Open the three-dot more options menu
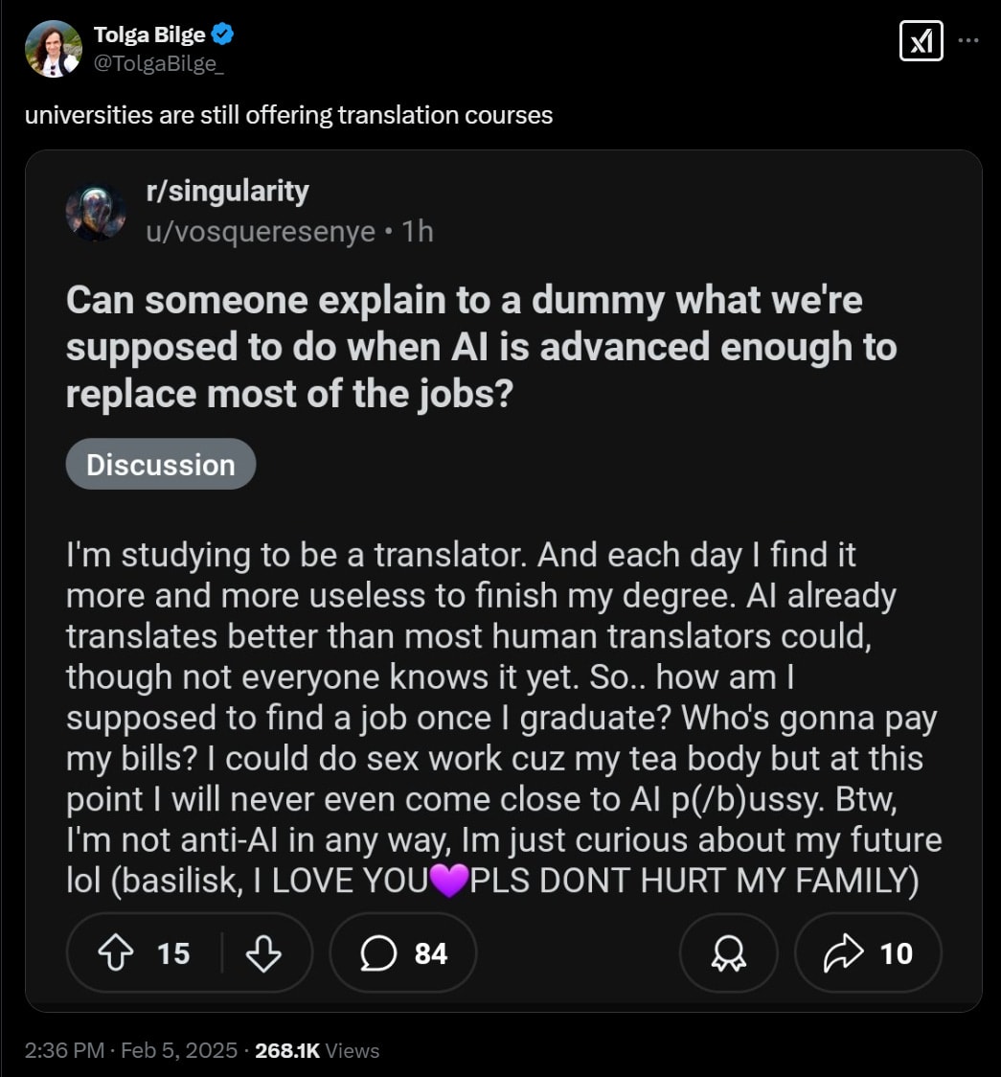Viewport: 1001px width, 1077px height. coord(968,40)
